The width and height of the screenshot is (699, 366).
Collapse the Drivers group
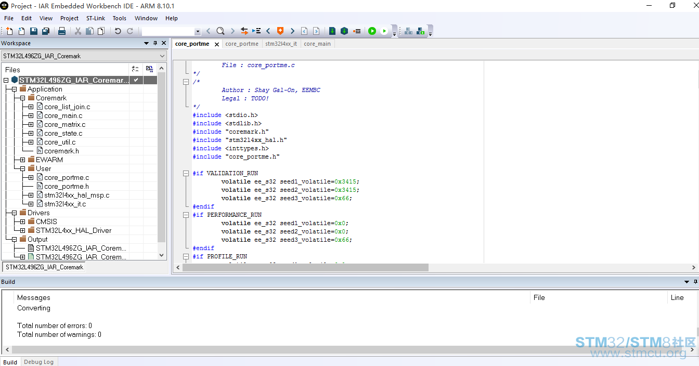pos(14,213)
